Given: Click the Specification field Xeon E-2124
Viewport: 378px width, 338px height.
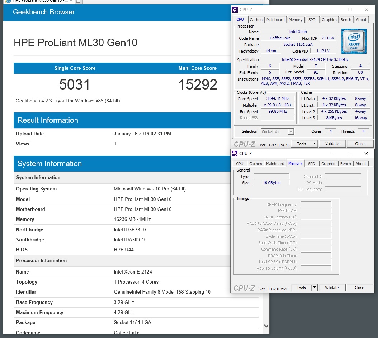Looking at the screenshot, I should tap(315, 59).
